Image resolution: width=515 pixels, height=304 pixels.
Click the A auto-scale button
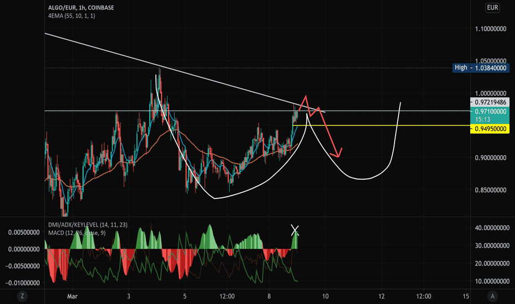click(x=492, y=296)
